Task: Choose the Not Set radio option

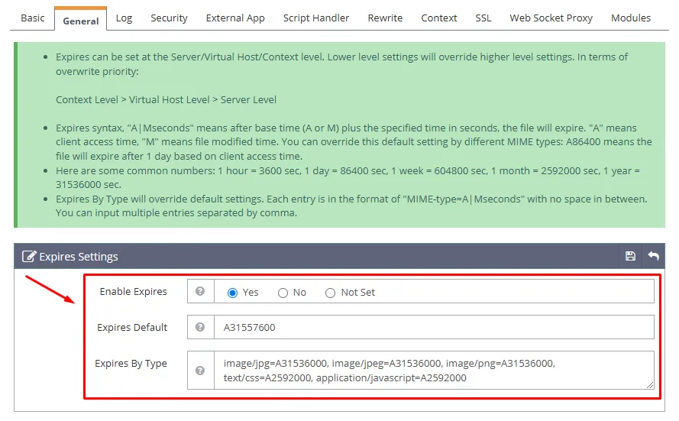Action: pyautogui.click(x=331, y=293)
